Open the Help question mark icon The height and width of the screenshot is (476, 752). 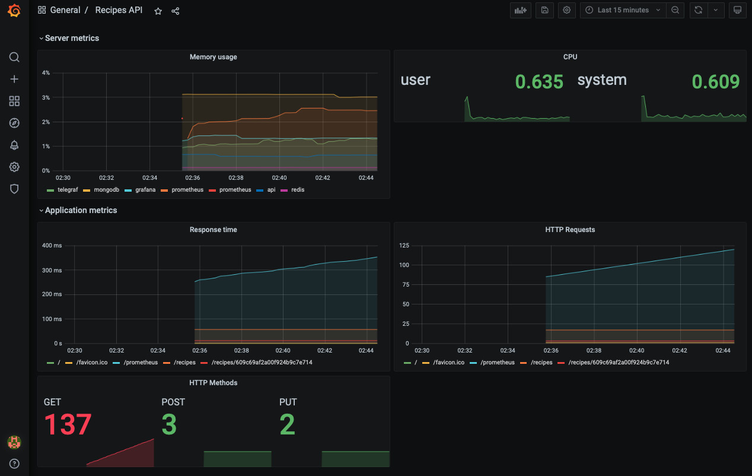coord(14,464)
